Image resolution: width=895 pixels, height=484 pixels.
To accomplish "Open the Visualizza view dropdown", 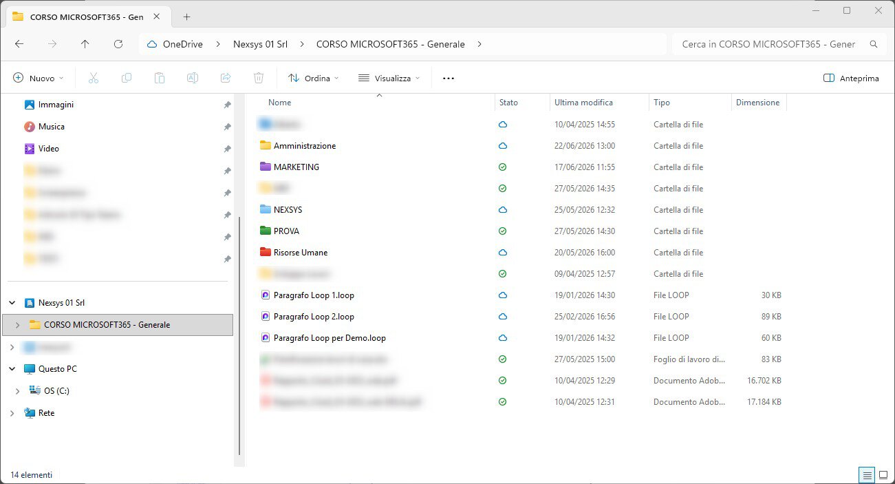I will coord(389,78).
